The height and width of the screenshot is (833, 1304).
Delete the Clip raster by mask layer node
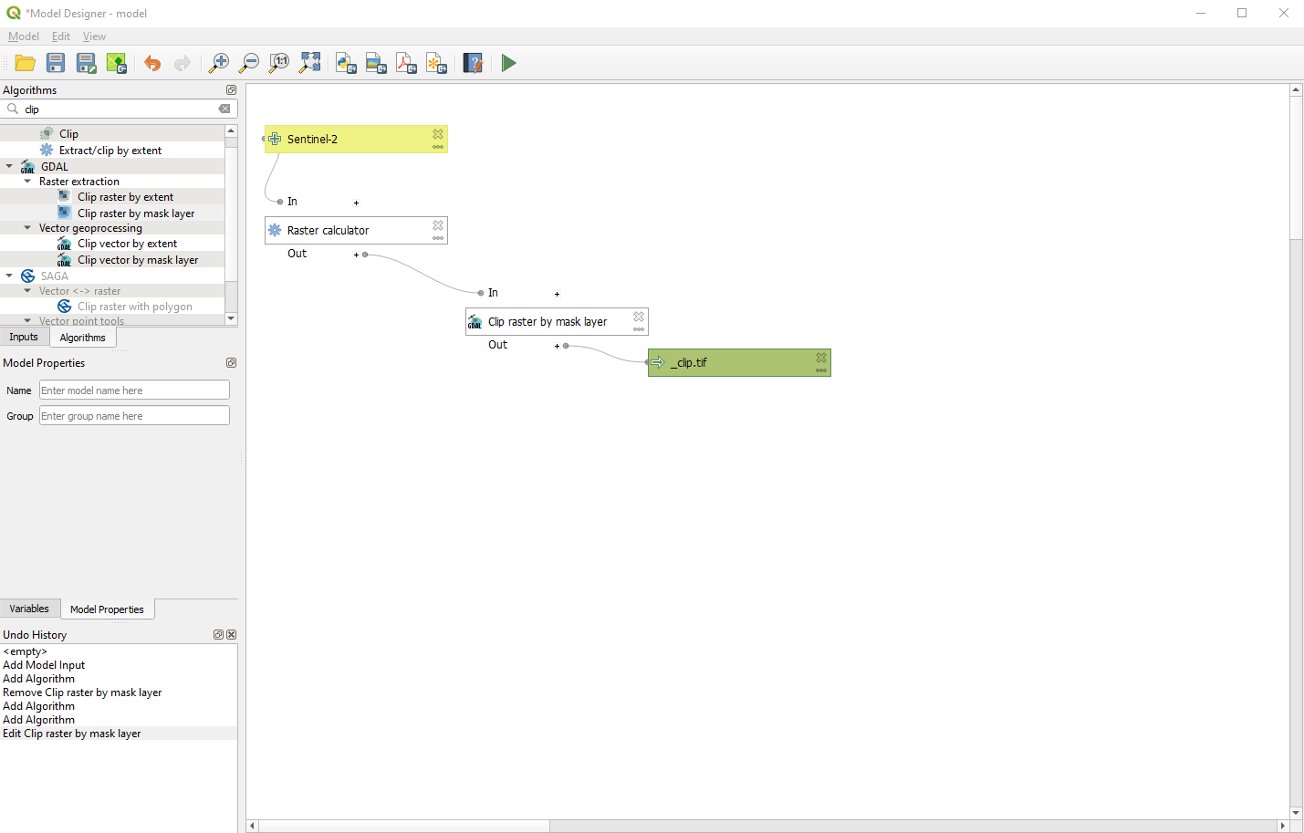[639, 316]
